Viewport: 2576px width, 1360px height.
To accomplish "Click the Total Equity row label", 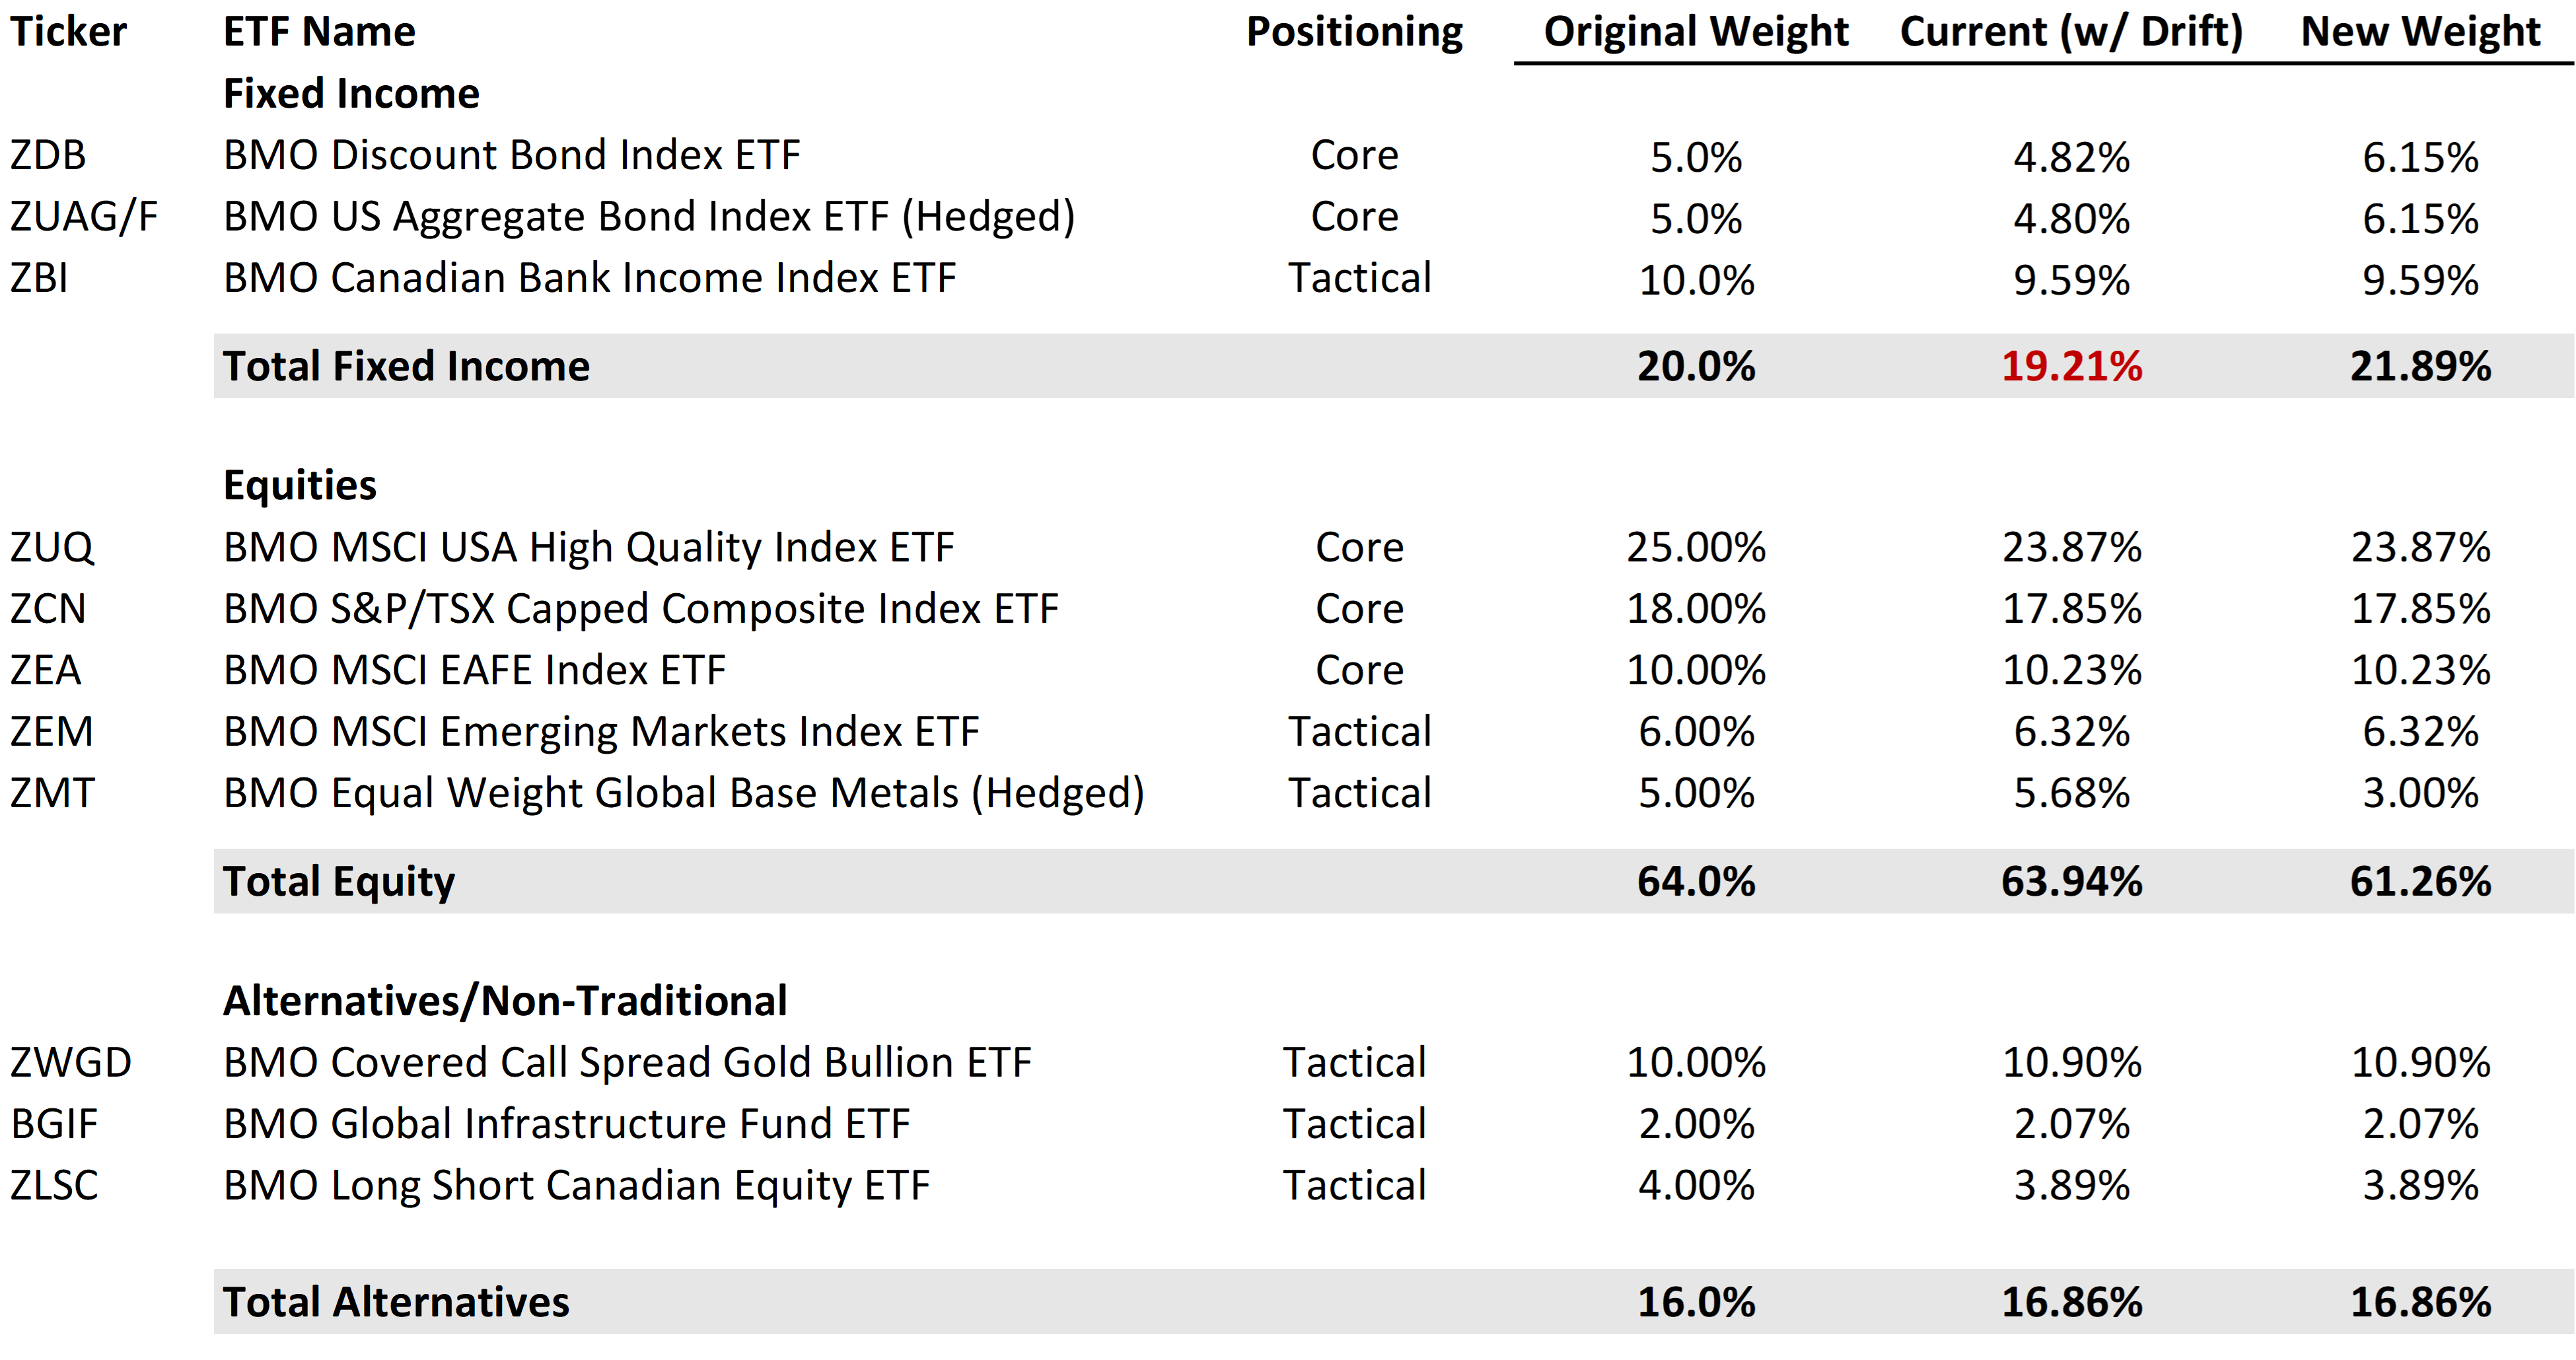I will coord(338,882).
